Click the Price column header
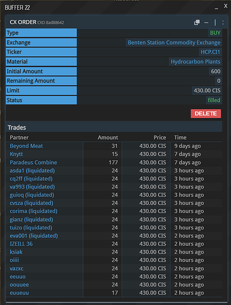This screenshot has height=305, width=231. point(159,138)
